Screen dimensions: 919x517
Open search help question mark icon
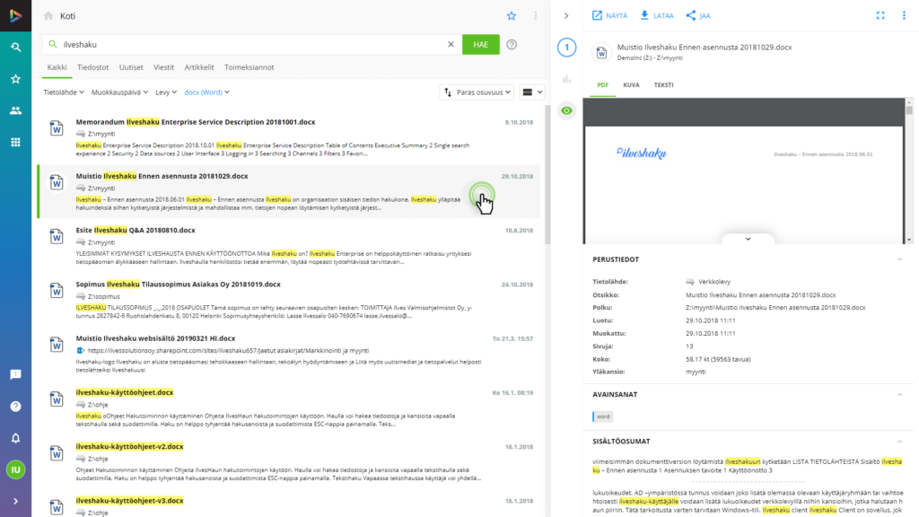[x=512, y=45]
